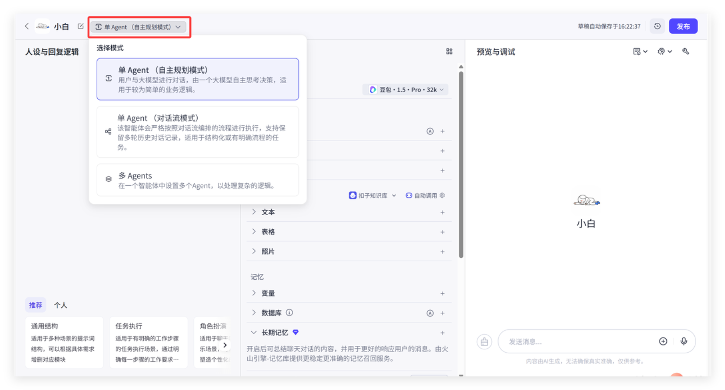
Task: Open the debug wrench tool icon
Action: 686,52
